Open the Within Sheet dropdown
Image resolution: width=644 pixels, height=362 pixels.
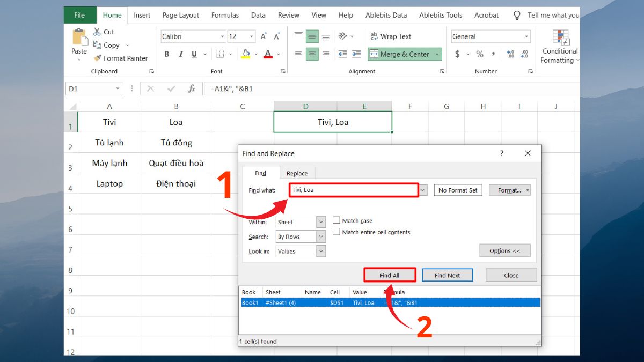click(321, 222)
